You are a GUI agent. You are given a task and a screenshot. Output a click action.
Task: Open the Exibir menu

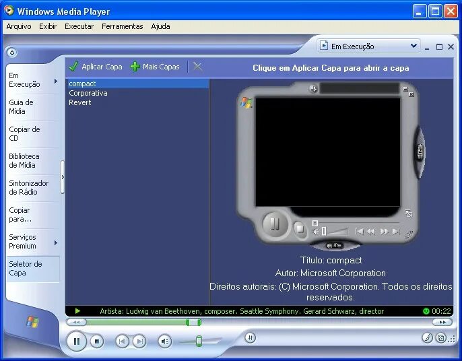click(x=48, y=26)
